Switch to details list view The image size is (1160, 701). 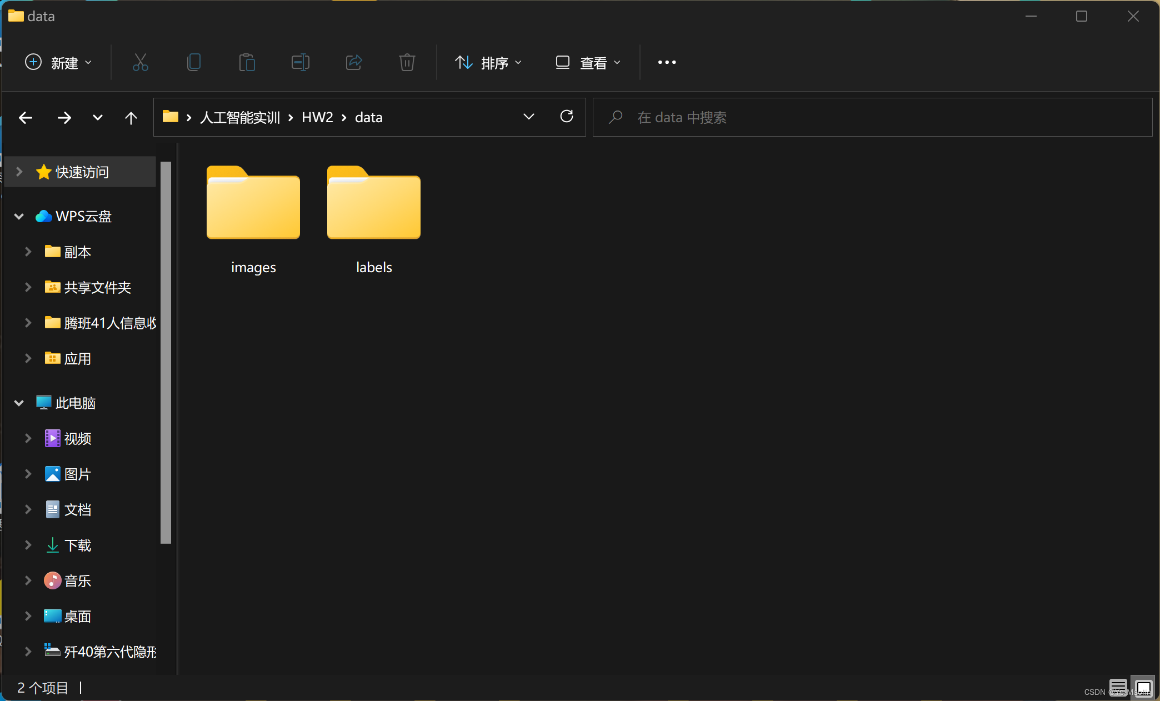[x=1118, y=688]
